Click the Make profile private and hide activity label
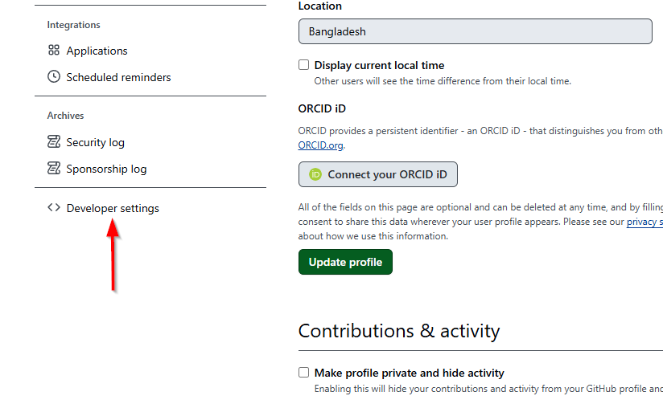This screenshot has height=400, width=663. [x=410, y=373]
